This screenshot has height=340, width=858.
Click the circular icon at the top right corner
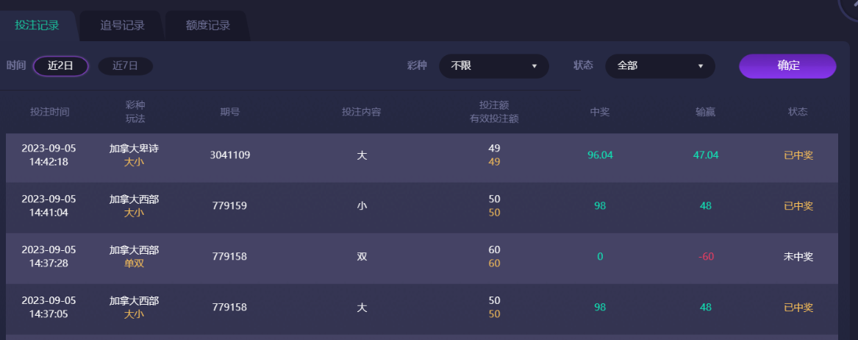tap(851, 7)
